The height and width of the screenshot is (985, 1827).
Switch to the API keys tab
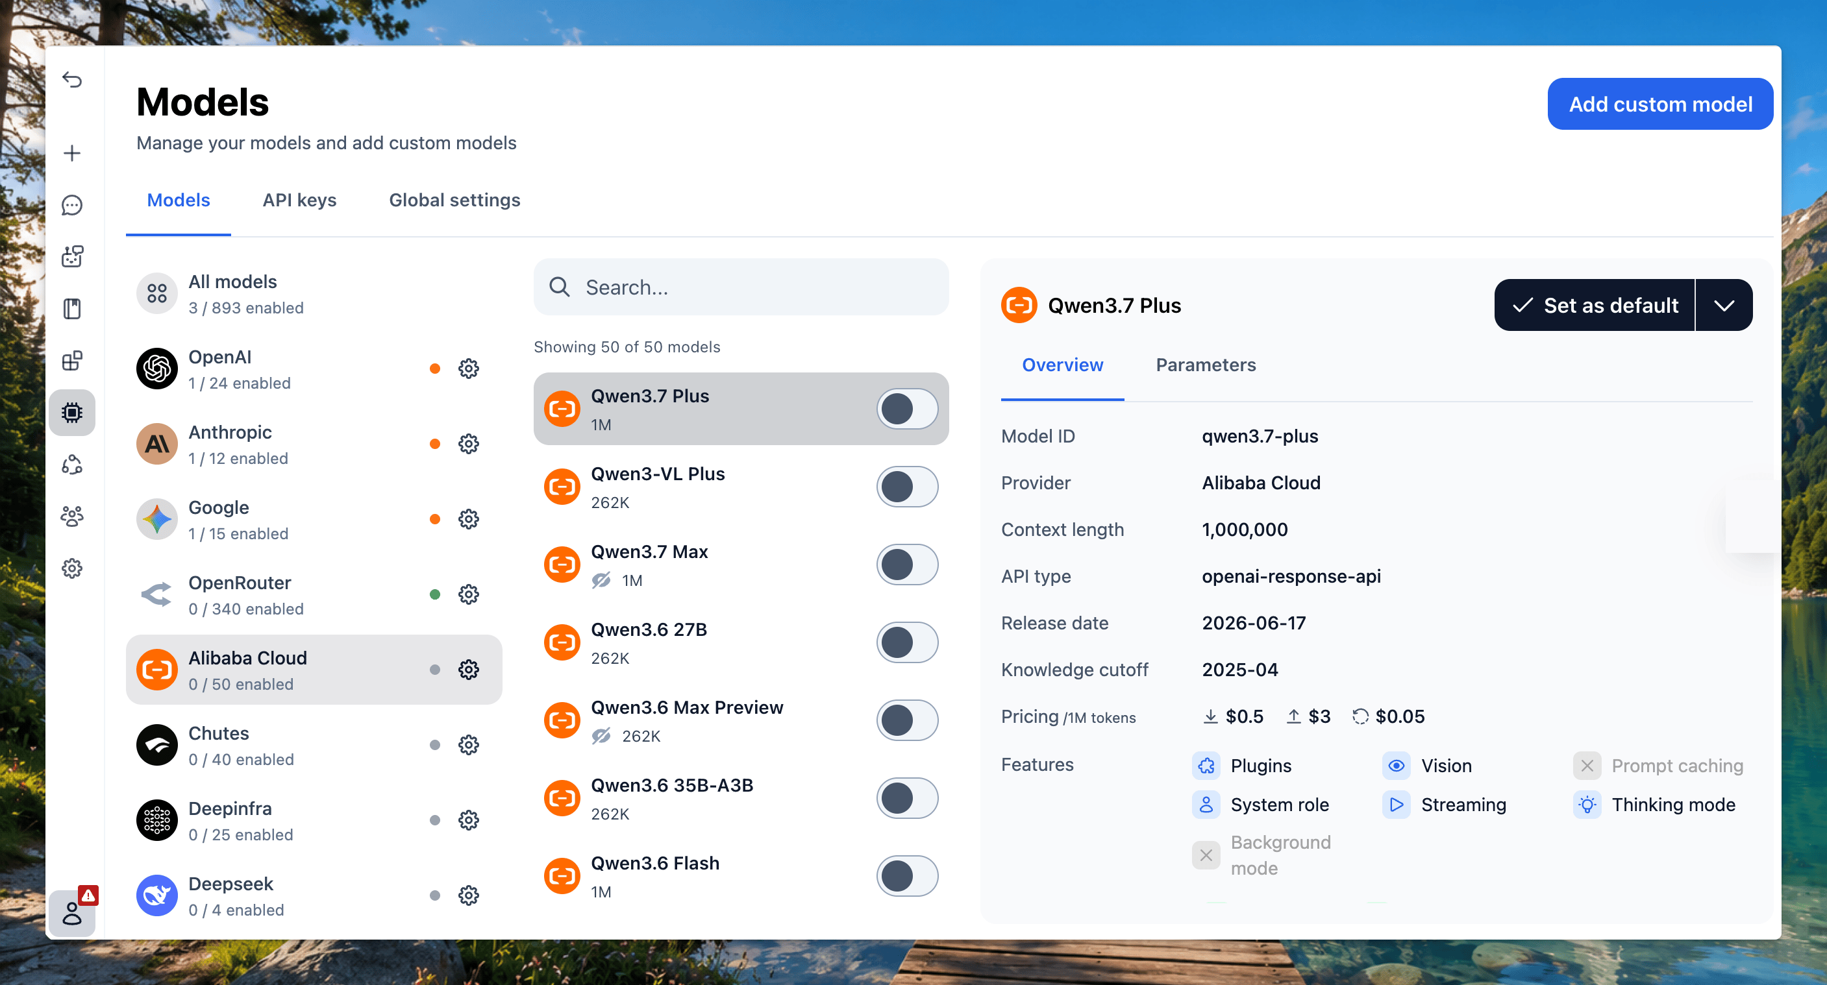pos(299,201)
